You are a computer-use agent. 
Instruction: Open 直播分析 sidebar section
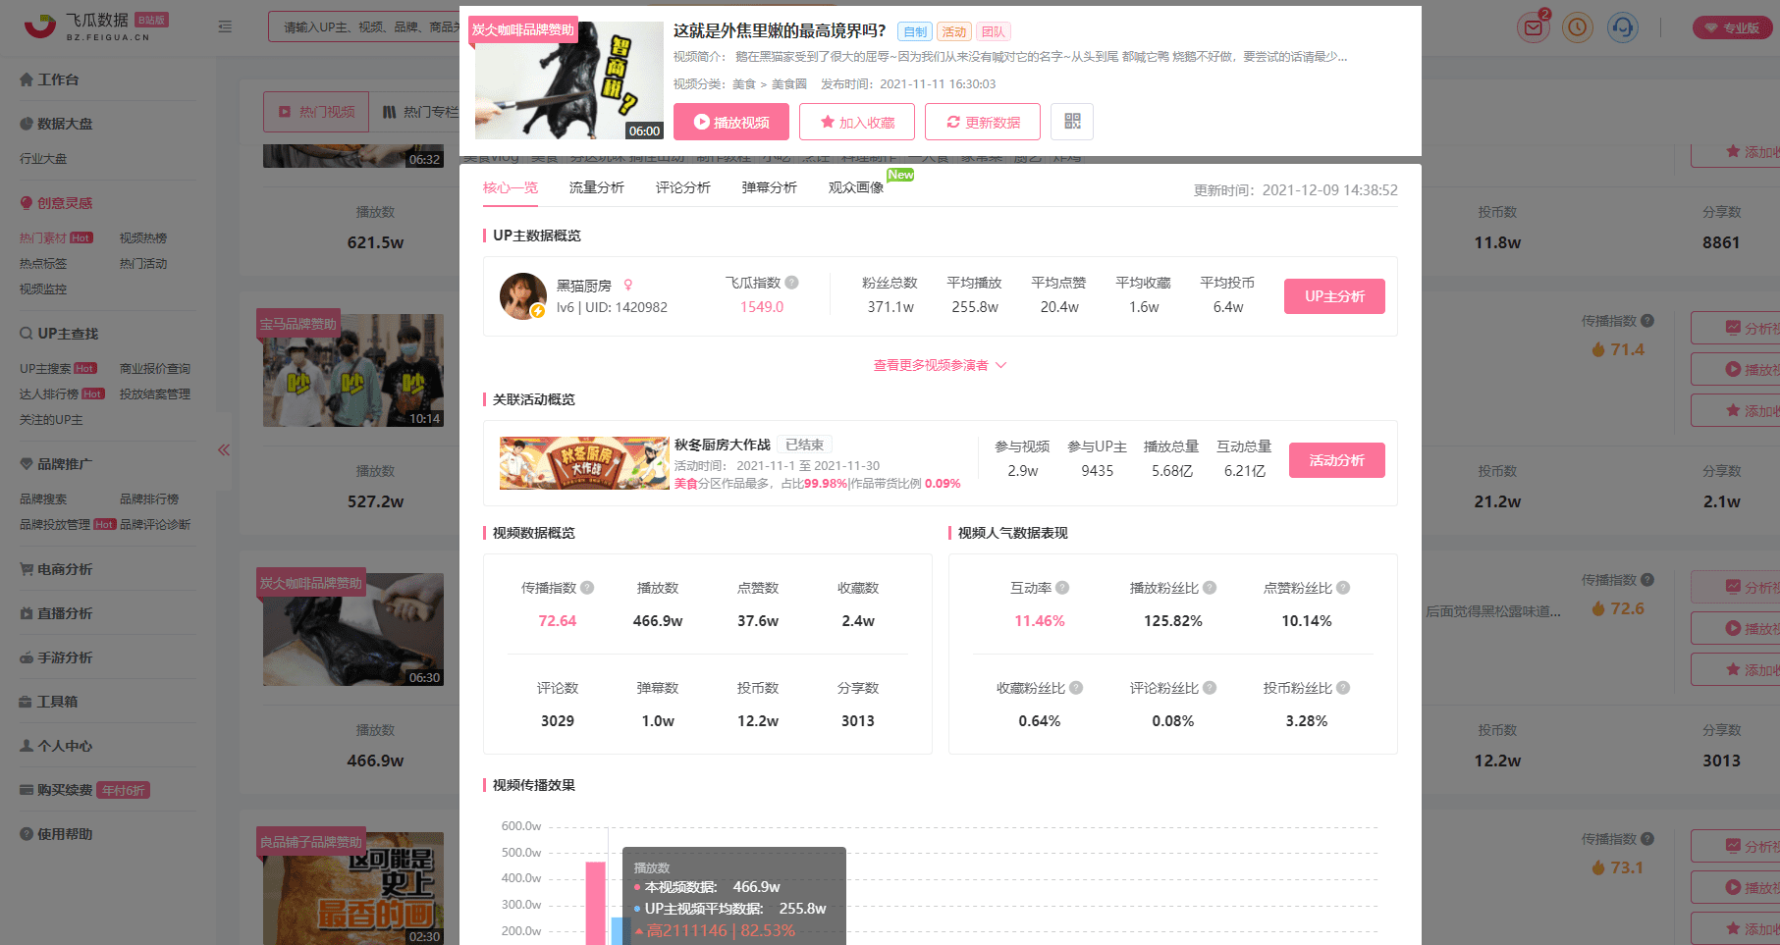[x=65, y=613]
